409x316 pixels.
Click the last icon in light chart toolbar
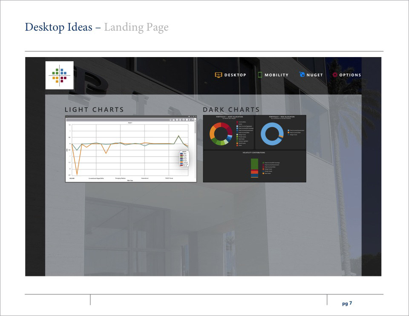(x=193, y=120)
